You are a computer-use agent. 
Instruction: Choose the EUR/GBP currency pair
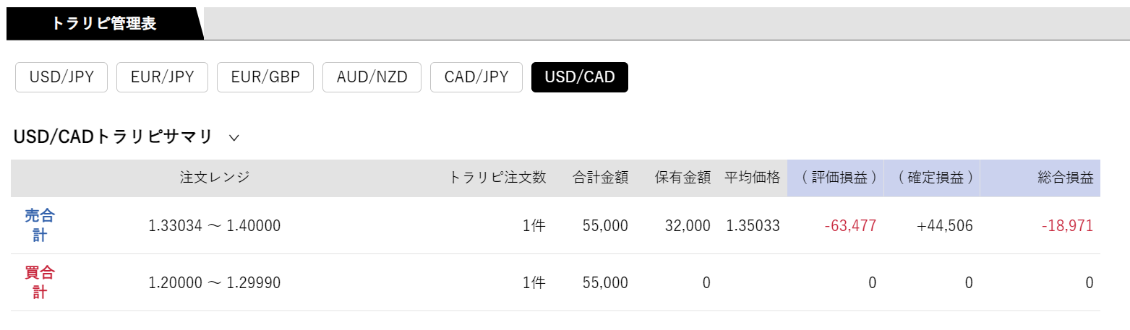265,77
